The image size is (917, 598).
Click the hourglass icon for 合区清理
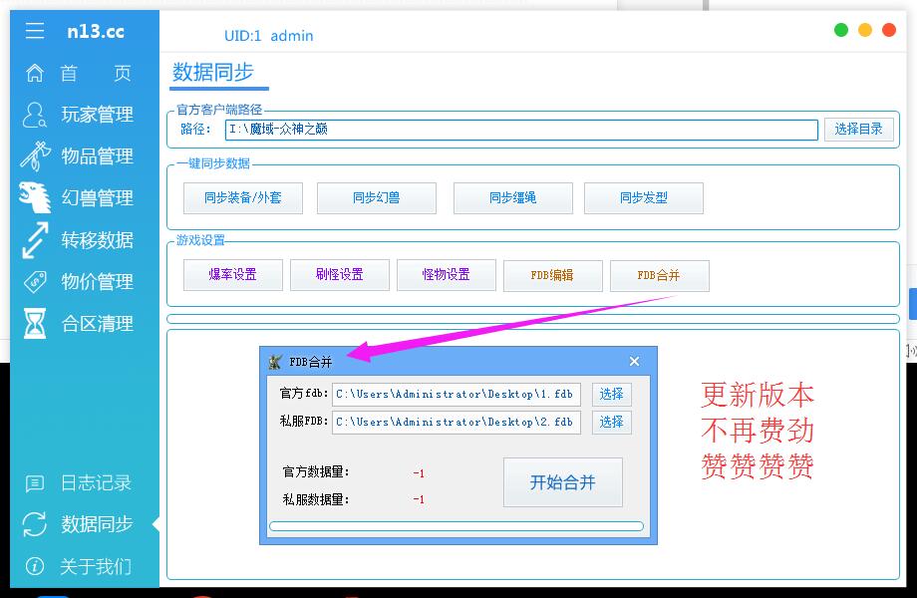click(35, 323)
